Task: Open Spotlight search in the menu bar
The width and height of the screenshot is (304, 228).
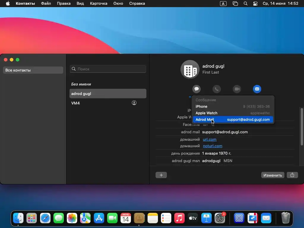Action: tap(246, 4)
